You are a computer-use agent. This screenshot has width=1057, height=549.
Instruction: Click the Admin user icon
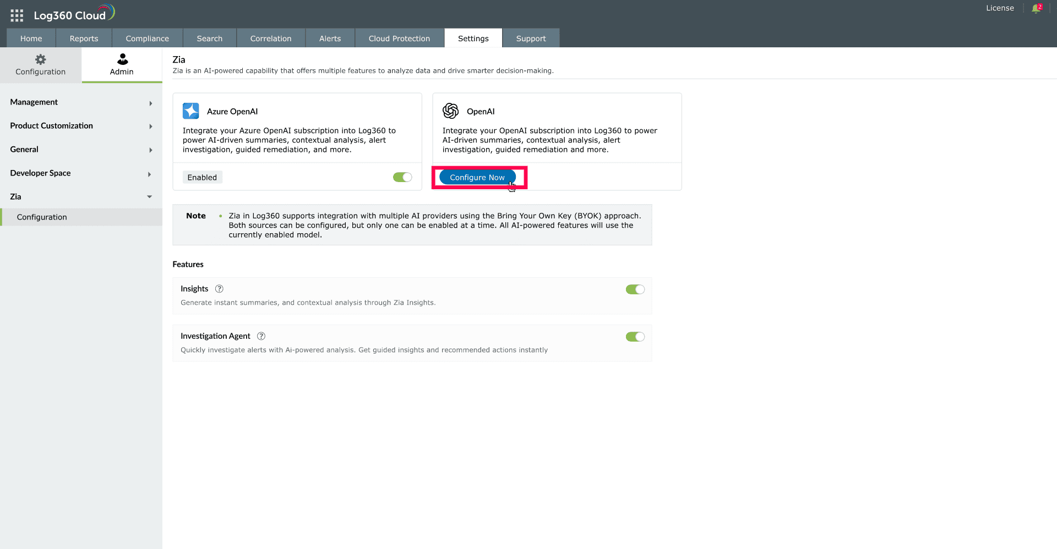tap(122, 59)
